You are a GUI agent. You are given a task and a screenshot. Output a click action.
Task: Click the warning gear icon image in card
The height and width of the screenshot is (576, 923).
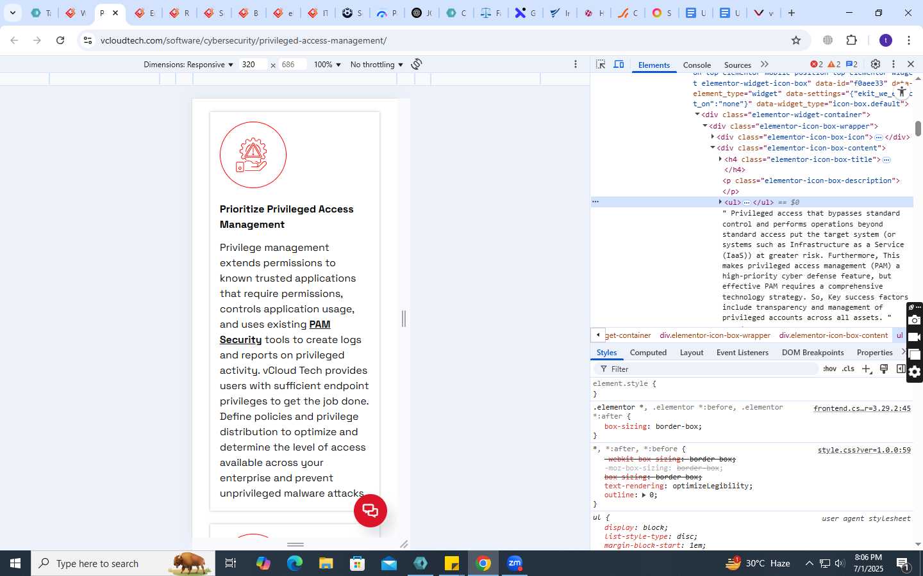pos(253,155)
